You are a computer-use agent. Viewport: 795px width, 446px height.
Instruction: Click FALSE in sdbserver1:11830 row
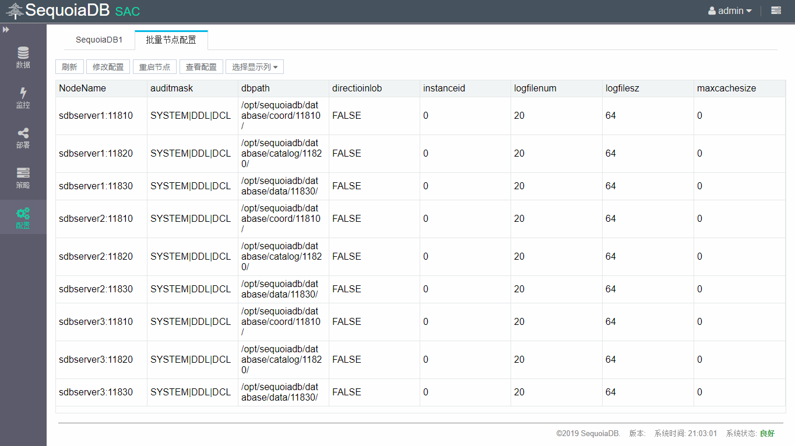[347, 186]
